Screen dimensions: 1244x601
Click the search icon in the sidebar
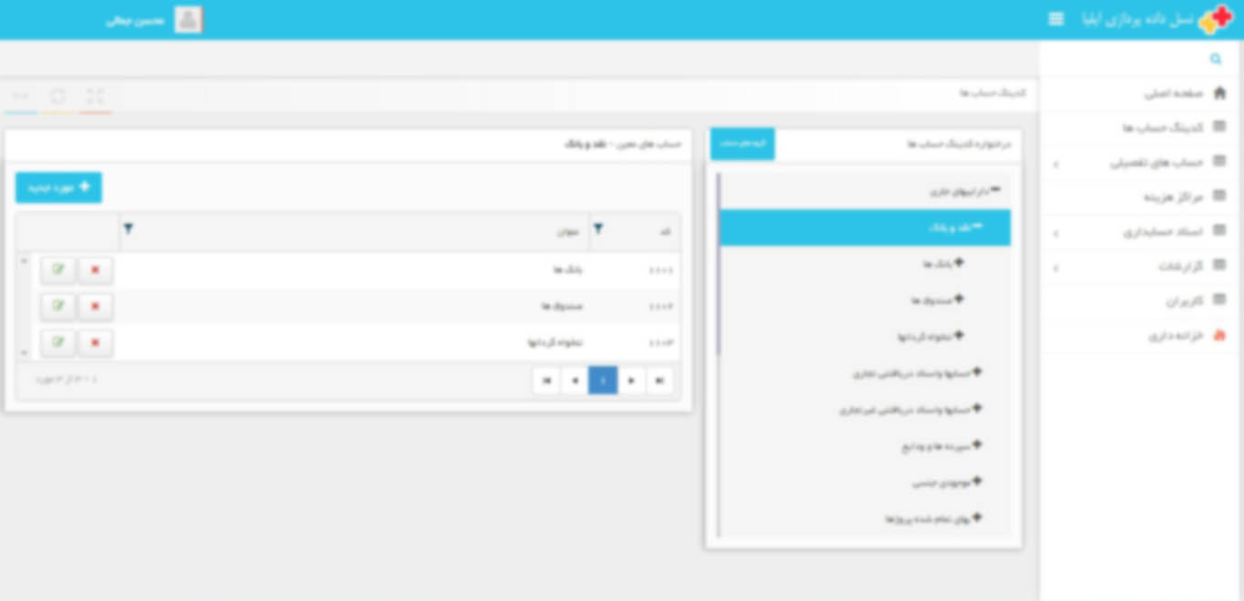[1215, 58]
